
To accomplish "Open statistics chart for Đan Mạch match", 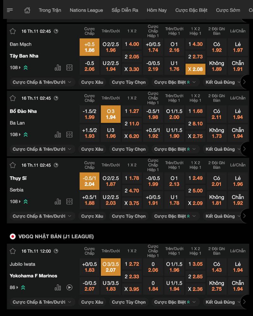I will (x=58, y=67).
